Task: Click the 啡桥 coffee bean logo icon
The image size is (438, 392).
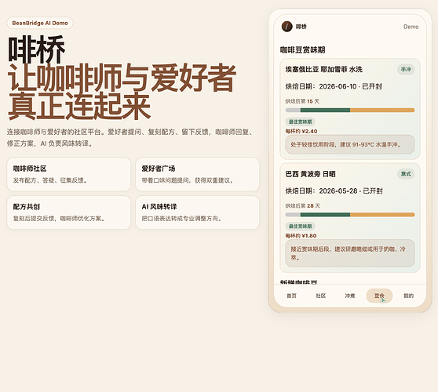Action: 287,27
